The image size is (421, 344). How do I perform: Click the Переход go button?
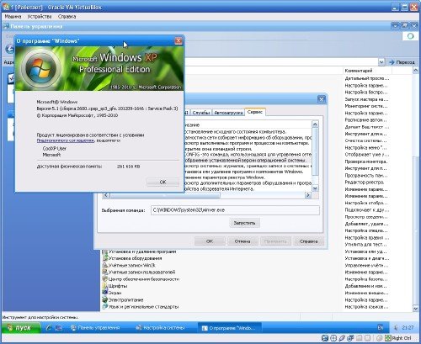click(402, 62)
